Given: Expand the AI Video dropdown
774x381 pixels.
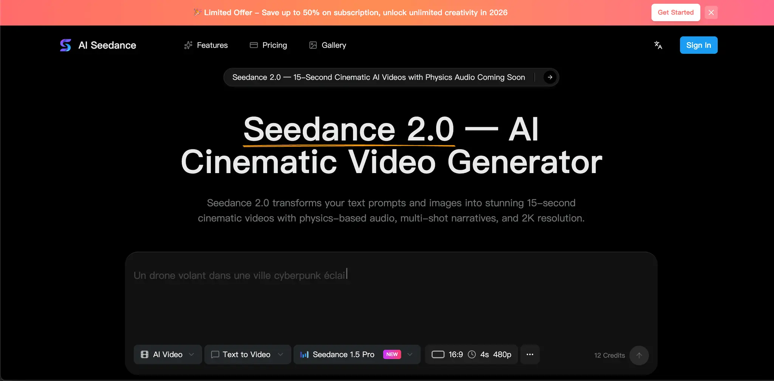Looking at the screenshot, I should 168,355.
